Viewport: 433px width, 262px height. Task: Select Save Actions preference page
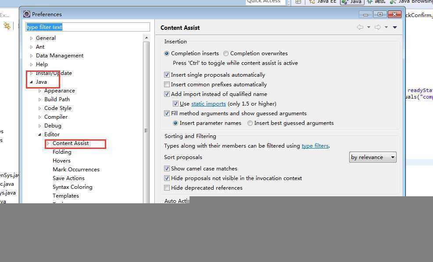[x=68, y=178]
